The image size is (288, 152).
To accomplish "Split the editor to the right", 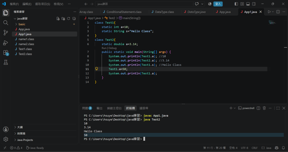I will click(278, 12).
